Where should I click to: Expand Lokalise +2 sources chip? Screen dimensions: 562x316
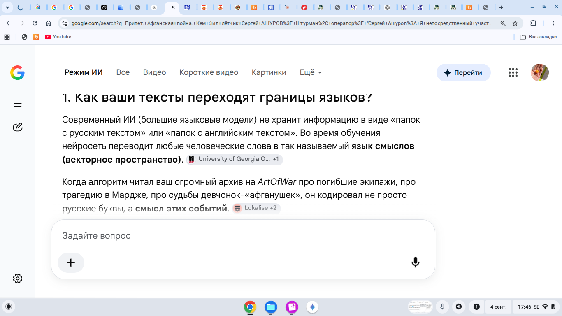pyautogui.click(x=256, y=208)
